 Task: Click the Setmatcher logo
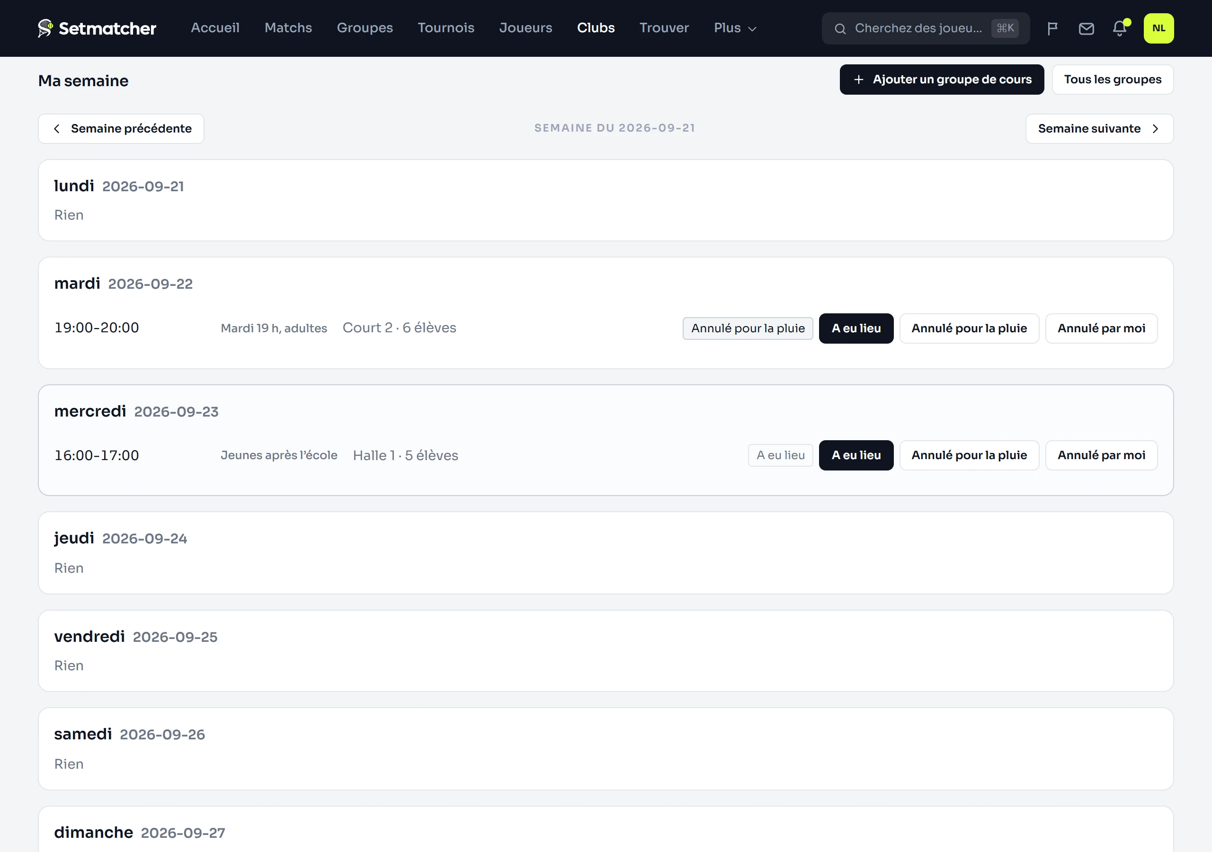pos(97,28)
